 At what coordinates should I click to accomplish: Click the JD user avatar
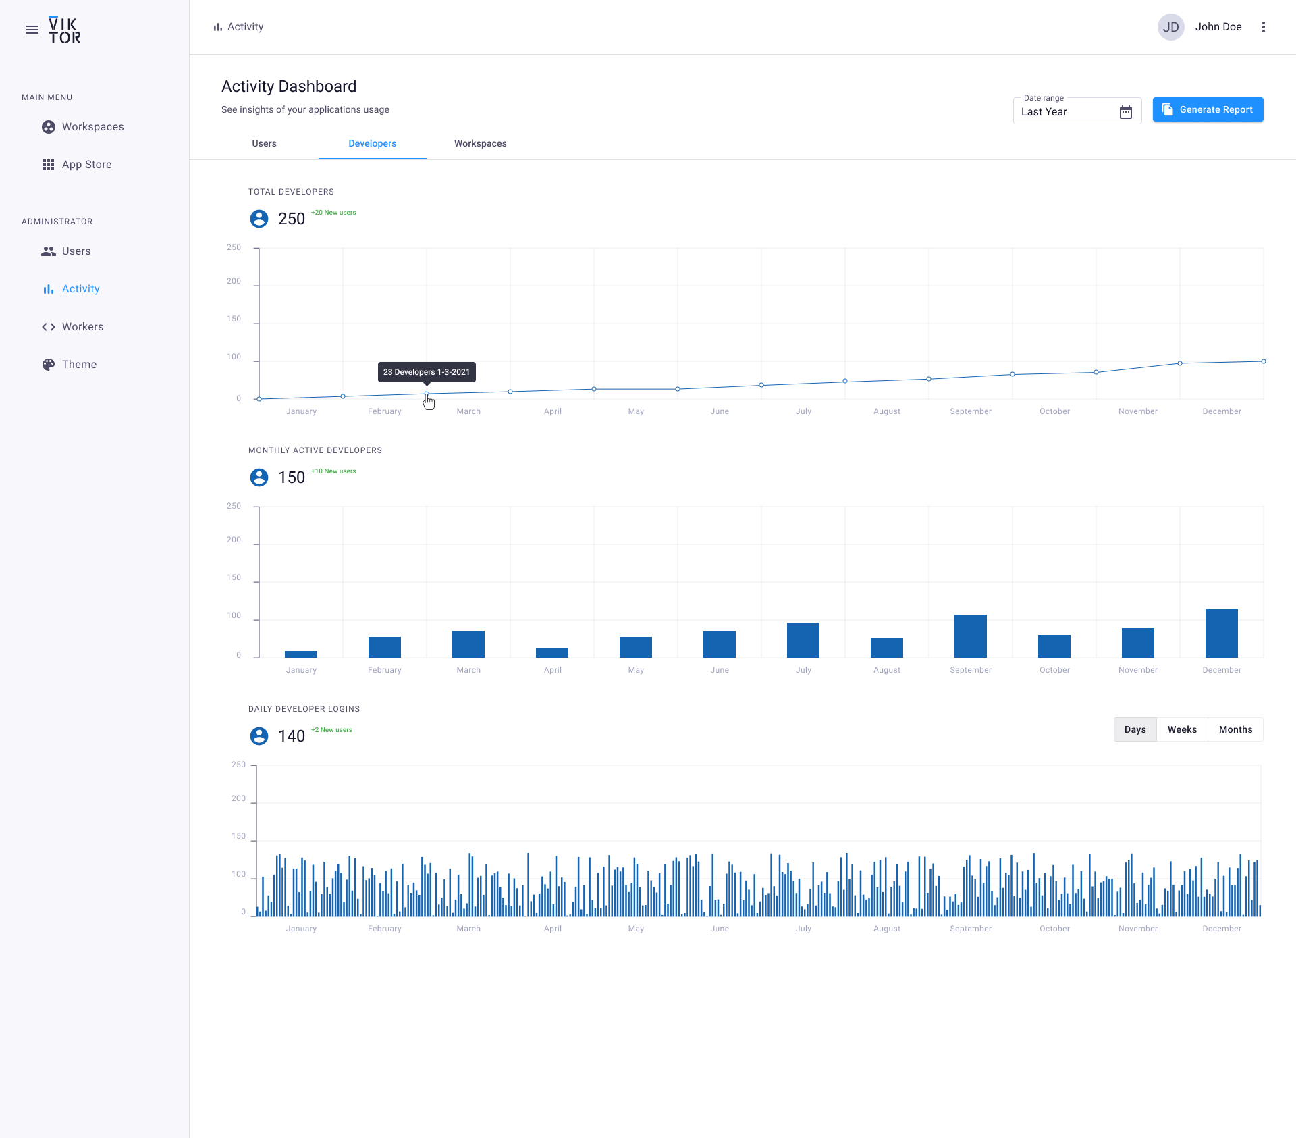(1171, 27)
